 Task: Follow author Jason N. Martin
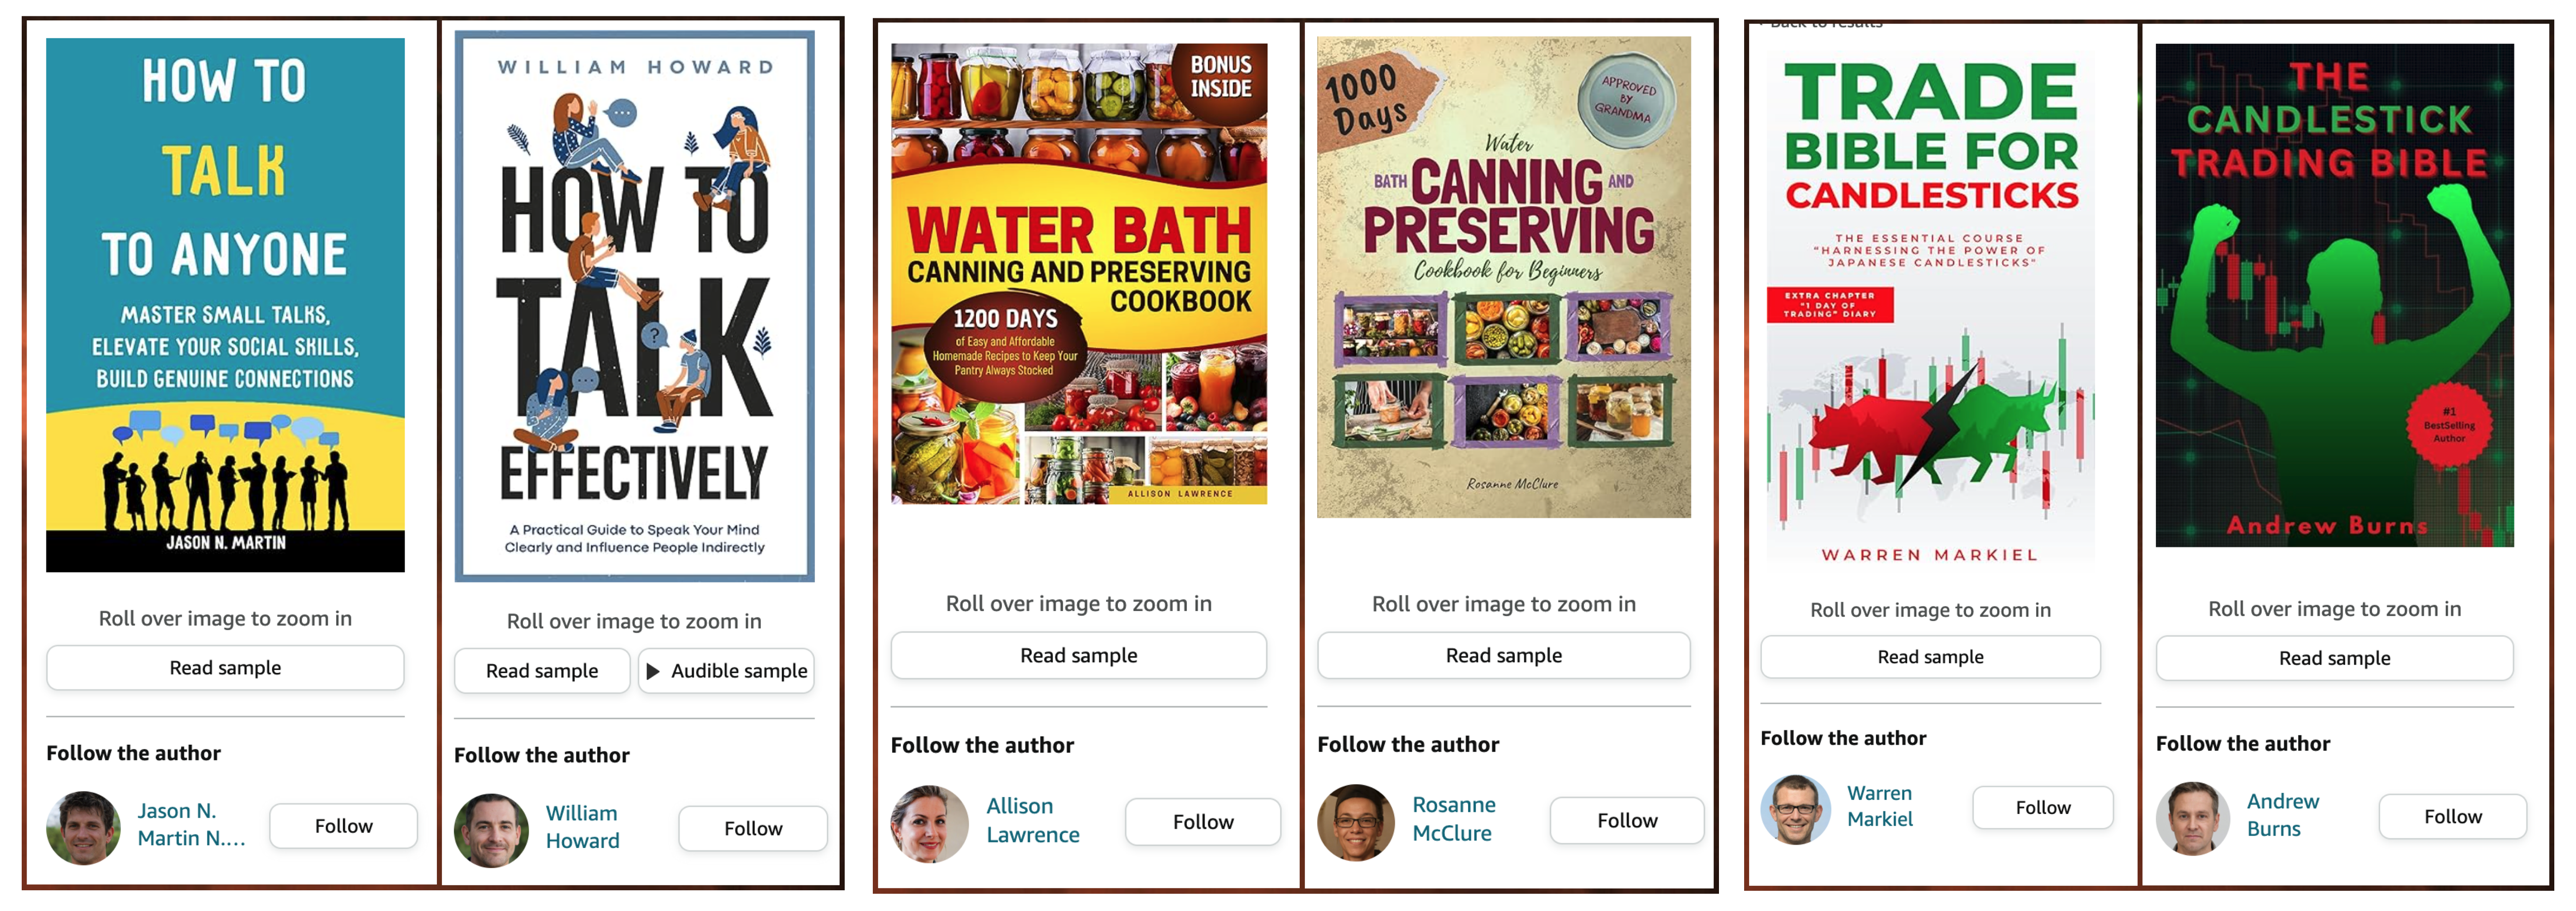tap(343, 826)
